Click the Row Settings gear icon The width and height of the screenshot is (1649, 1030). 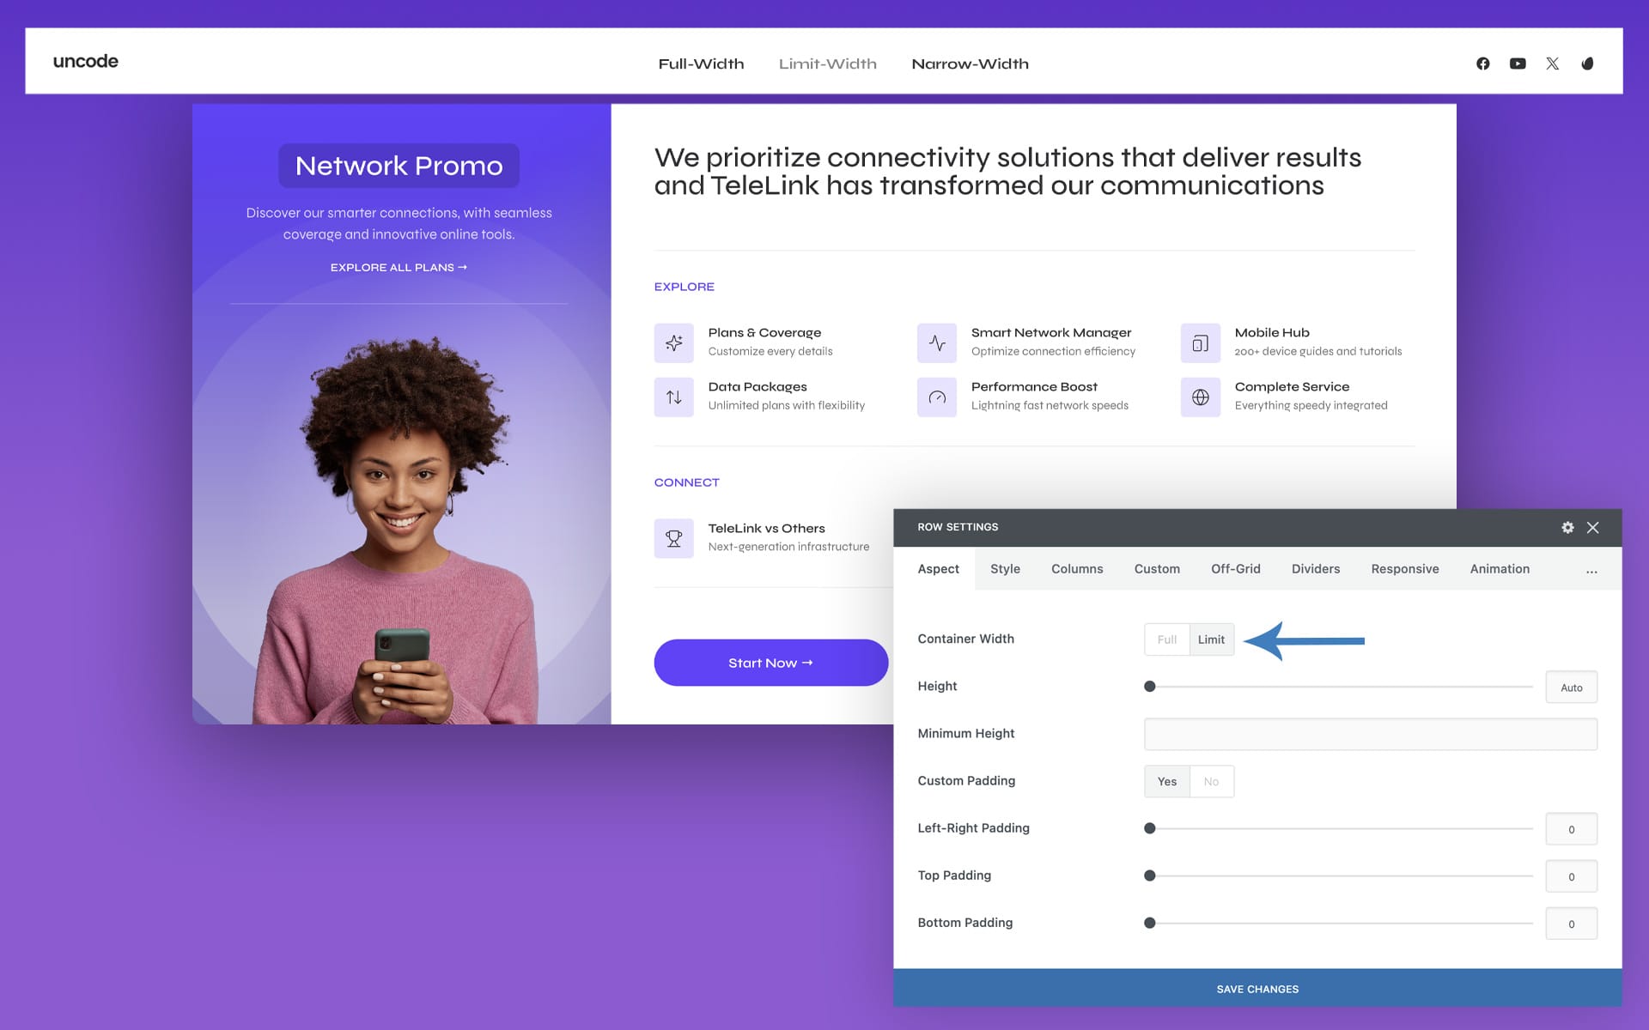[1567, 527]
